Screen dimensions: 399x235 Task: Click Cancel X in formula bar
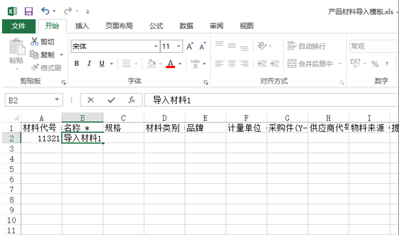point(91,100)
